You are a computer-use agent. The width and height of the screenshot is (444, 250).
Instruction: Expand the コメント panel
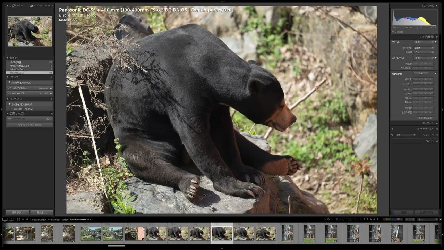436,141
